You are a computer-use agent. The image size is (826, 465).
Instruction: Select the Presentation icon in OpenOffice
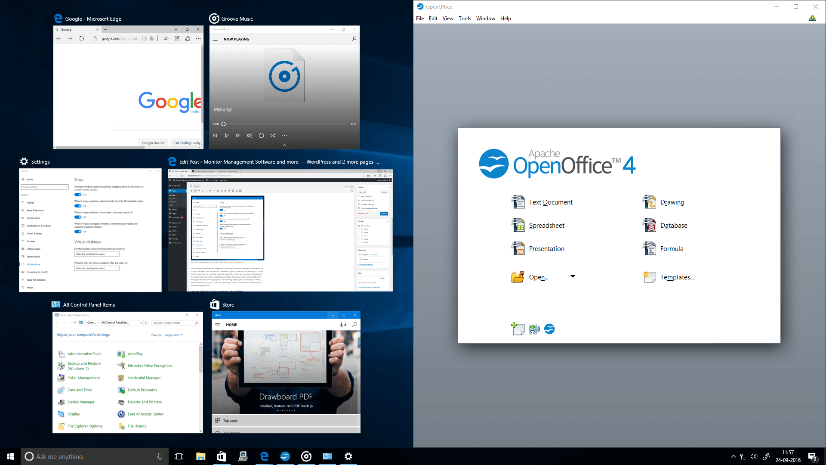coord(547,248)
